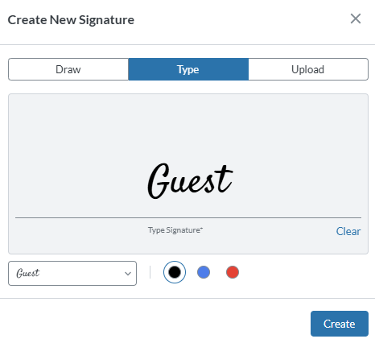
Task: Choose the black ink color
Action: tap(175, 272)
